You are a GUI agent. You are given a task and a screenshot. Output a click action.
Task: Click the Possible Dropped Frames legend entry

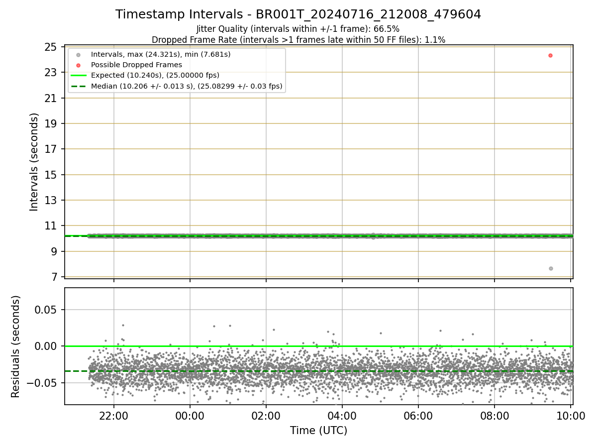[136, 65]
